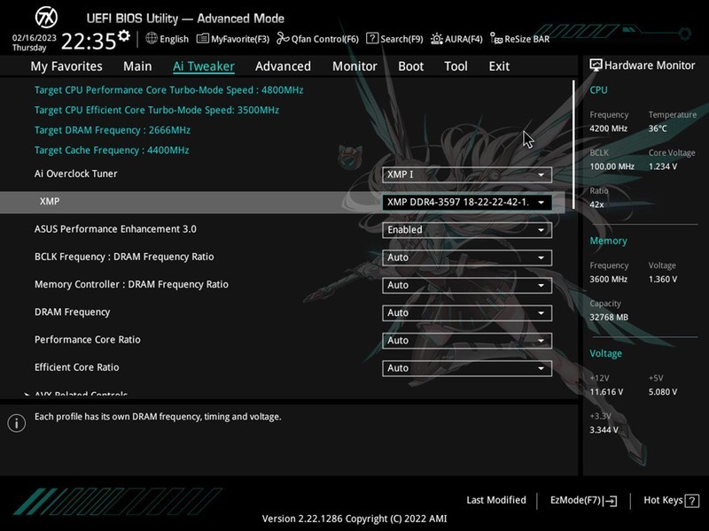Click the Hot Keys question mark icon
The height and width of the screenshot is (531, 709).
(692, 501)
